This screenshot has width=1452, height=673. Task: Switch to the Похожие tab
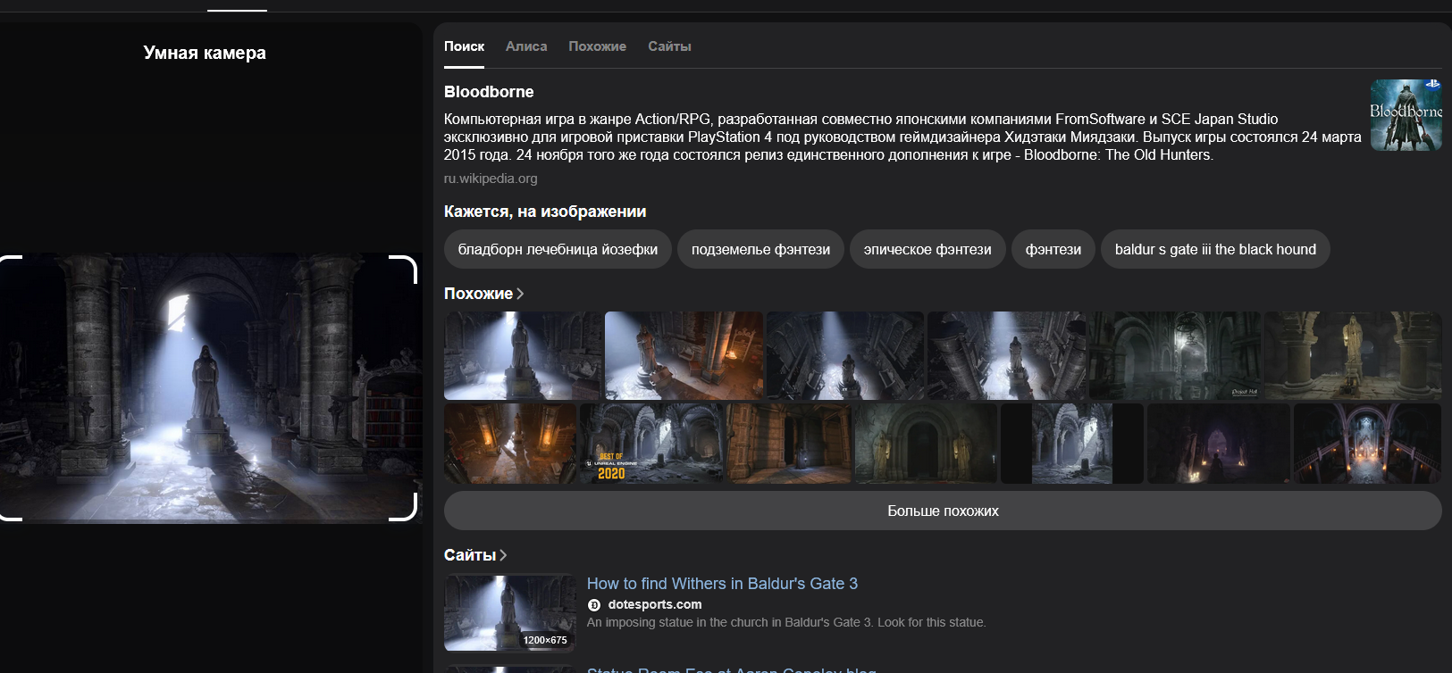point(597,46)
